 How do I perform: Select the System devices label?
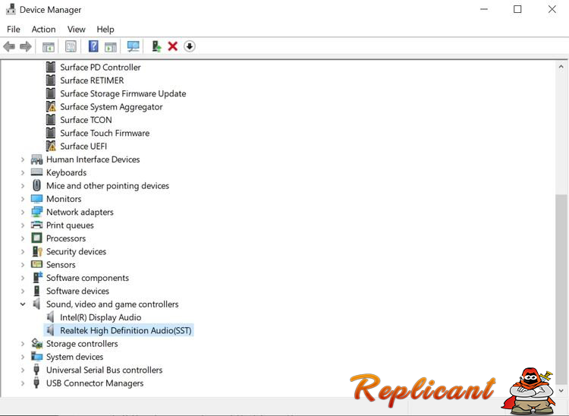point(75,357)
